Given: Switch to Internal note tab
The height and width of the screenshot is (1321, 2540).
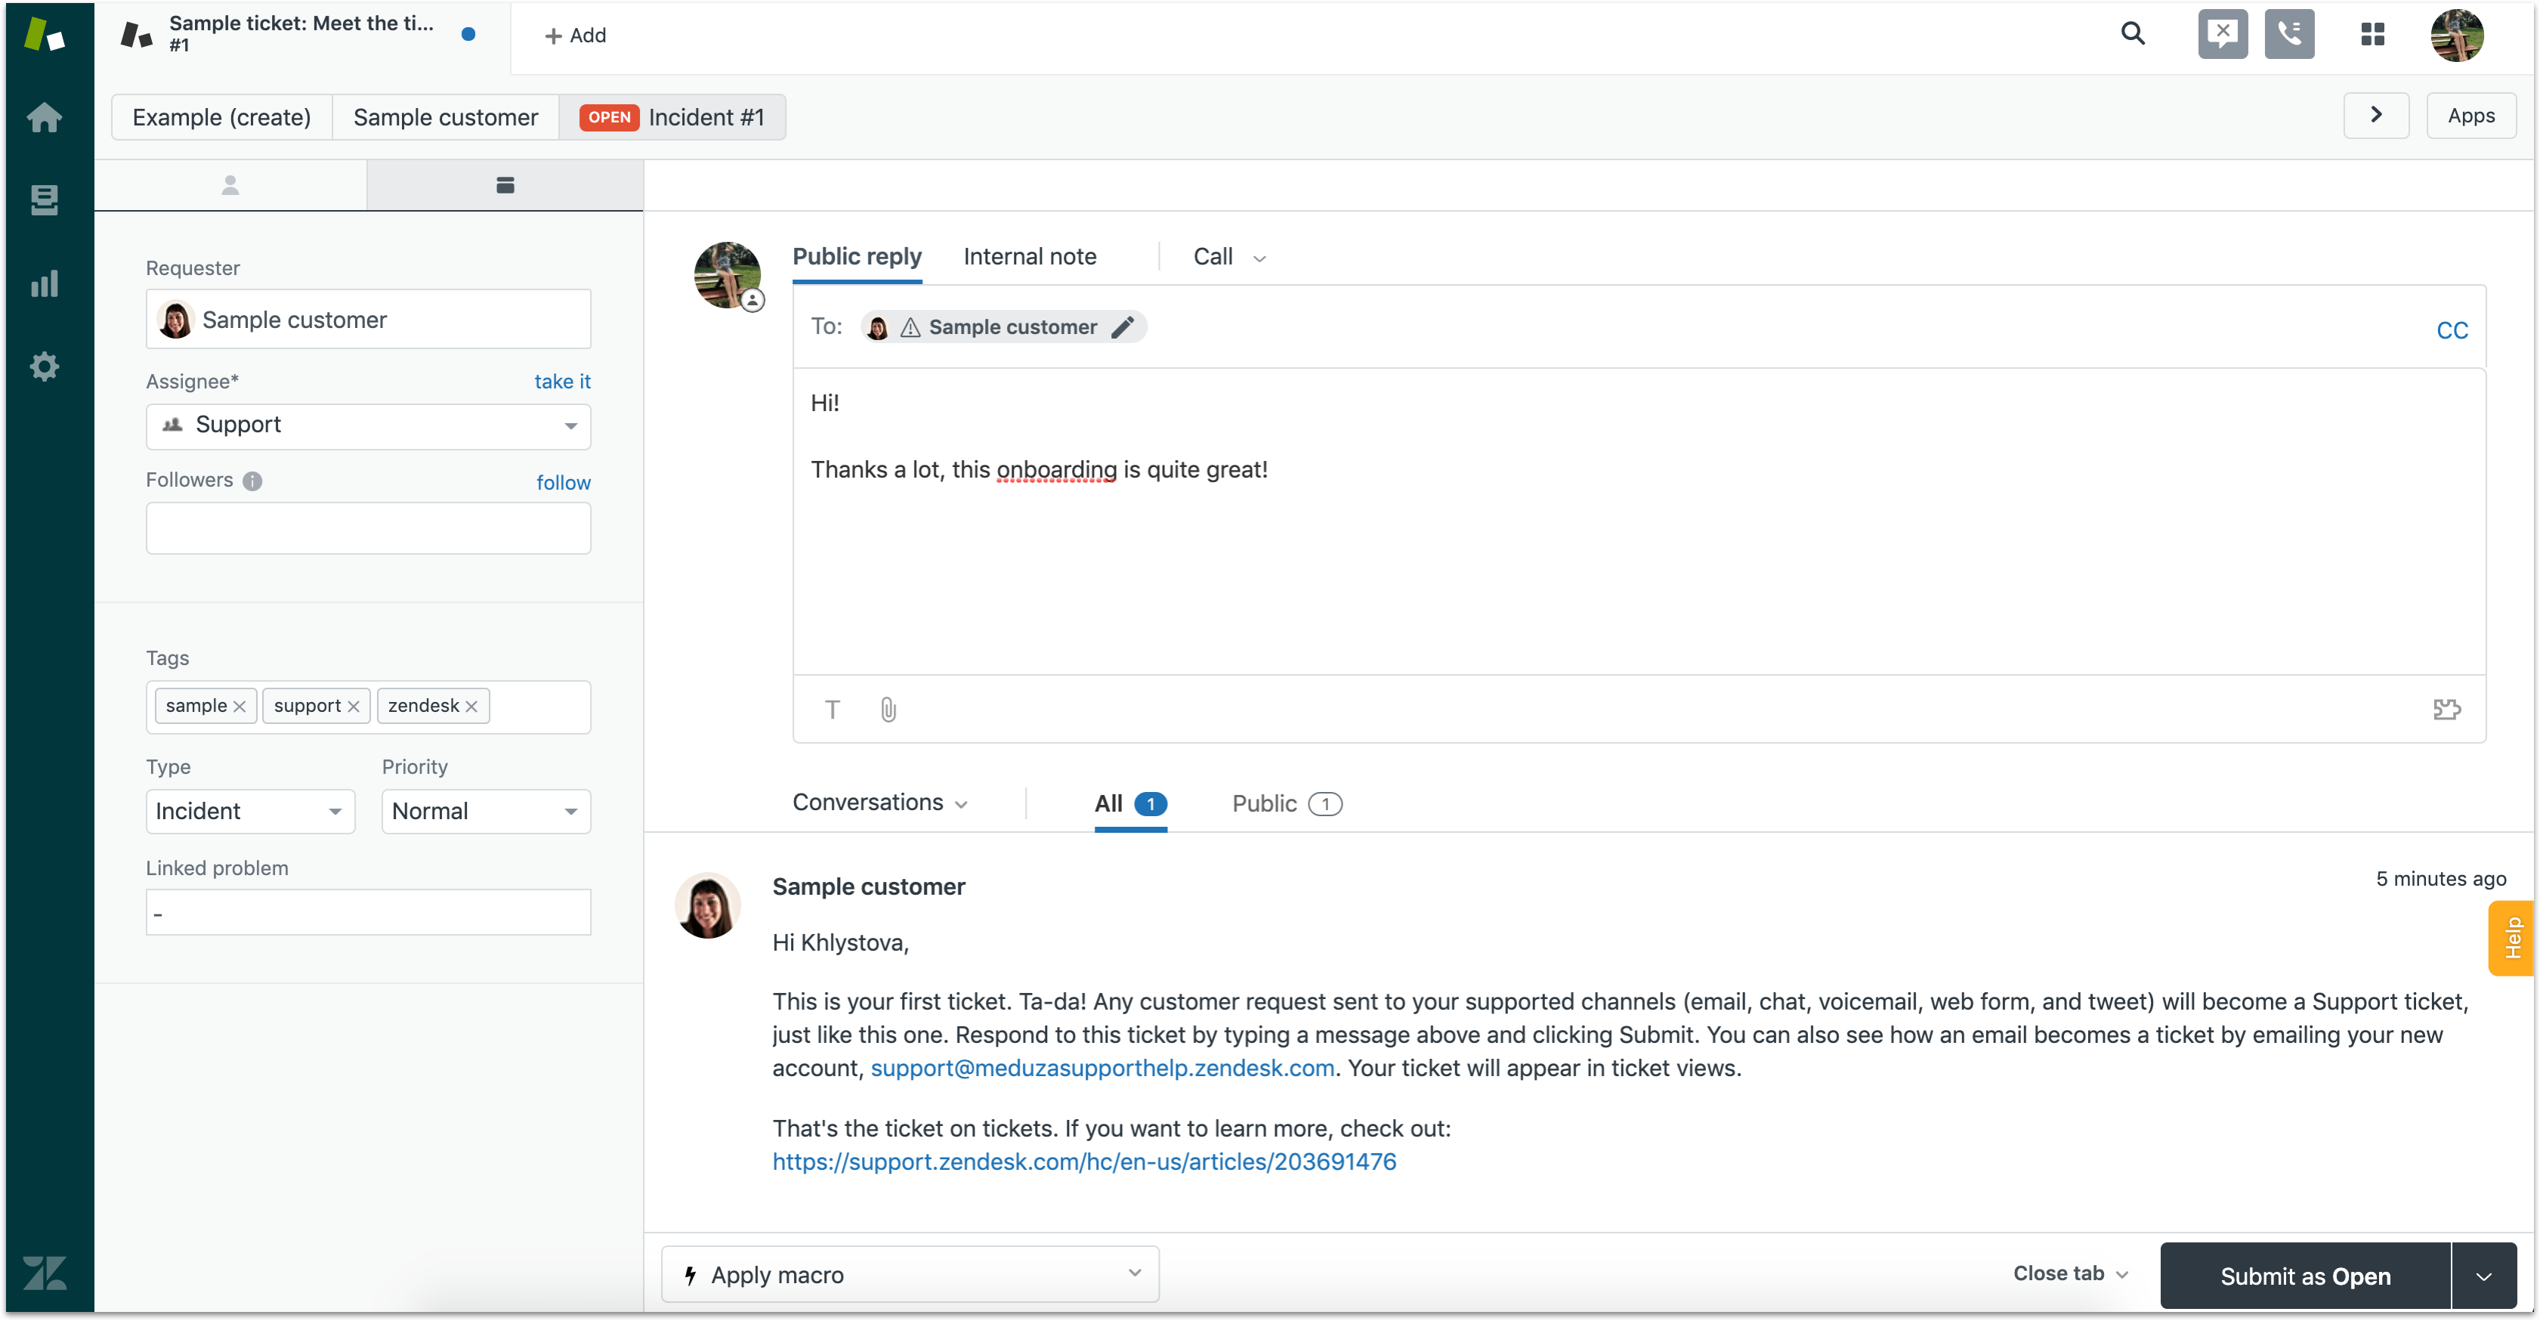Looking at the screenshot, I should (x=1030, y=256).
